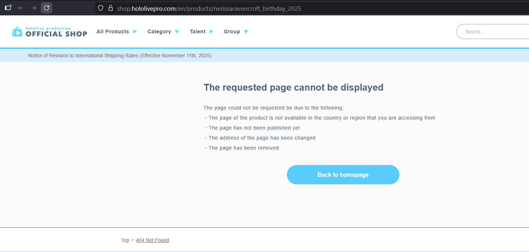Viewport: 529px width, 252px height.
Task: Reload the current page
Action: click(47, 8)
